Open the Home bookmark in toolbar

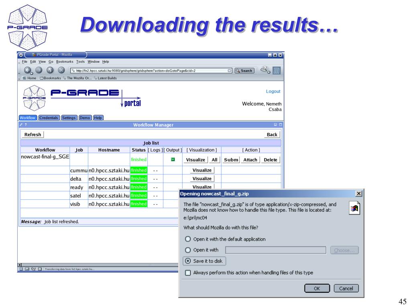coord(29,78)
